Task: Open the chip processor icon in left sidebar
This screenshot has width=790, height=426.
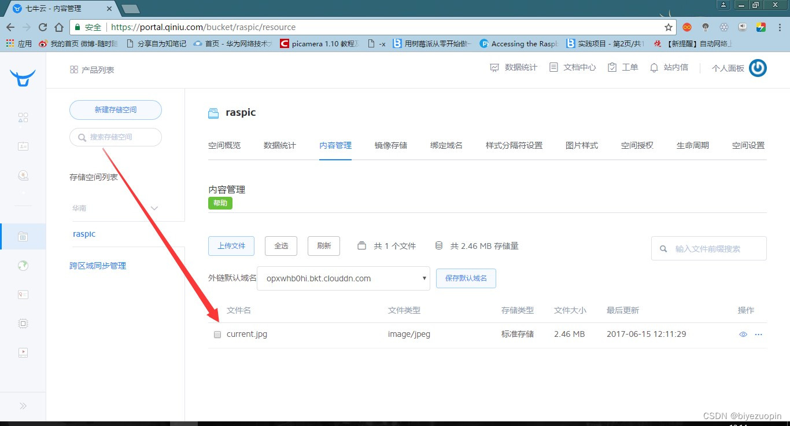Action: [23, 324]
